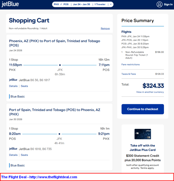174x181 pixels.
Task: Click the Sign In profile icon
Action: coord(159,4)
